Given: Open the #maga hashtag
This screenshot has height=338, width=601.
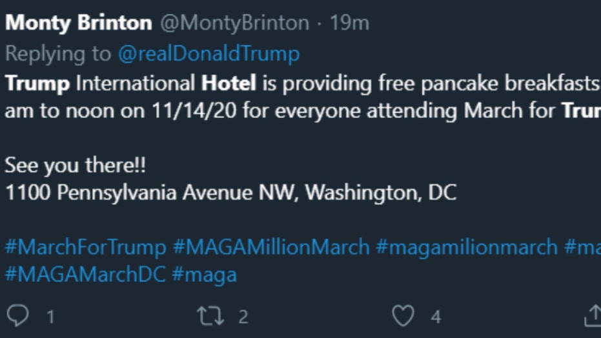Looking at the screenshot, I should pos(204,275).
